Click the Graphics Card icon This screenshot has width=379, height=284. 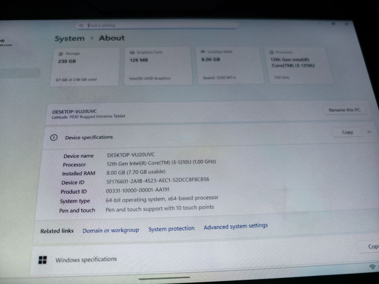click(132, 53)
